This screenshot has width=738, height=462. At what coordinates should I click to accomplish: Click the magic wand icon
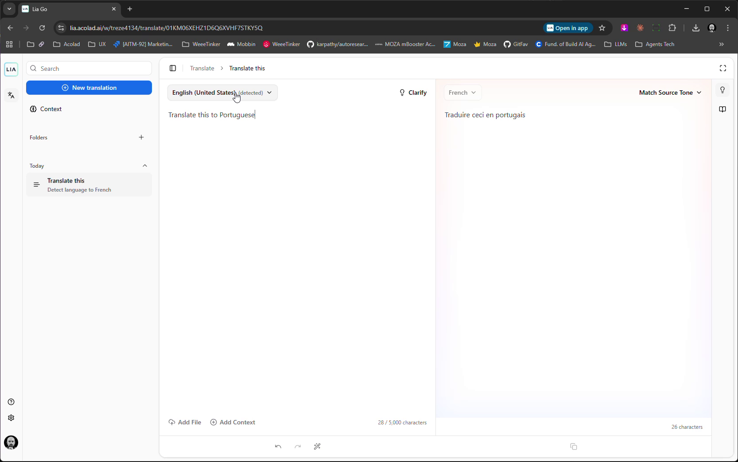[x=317, y=447]
